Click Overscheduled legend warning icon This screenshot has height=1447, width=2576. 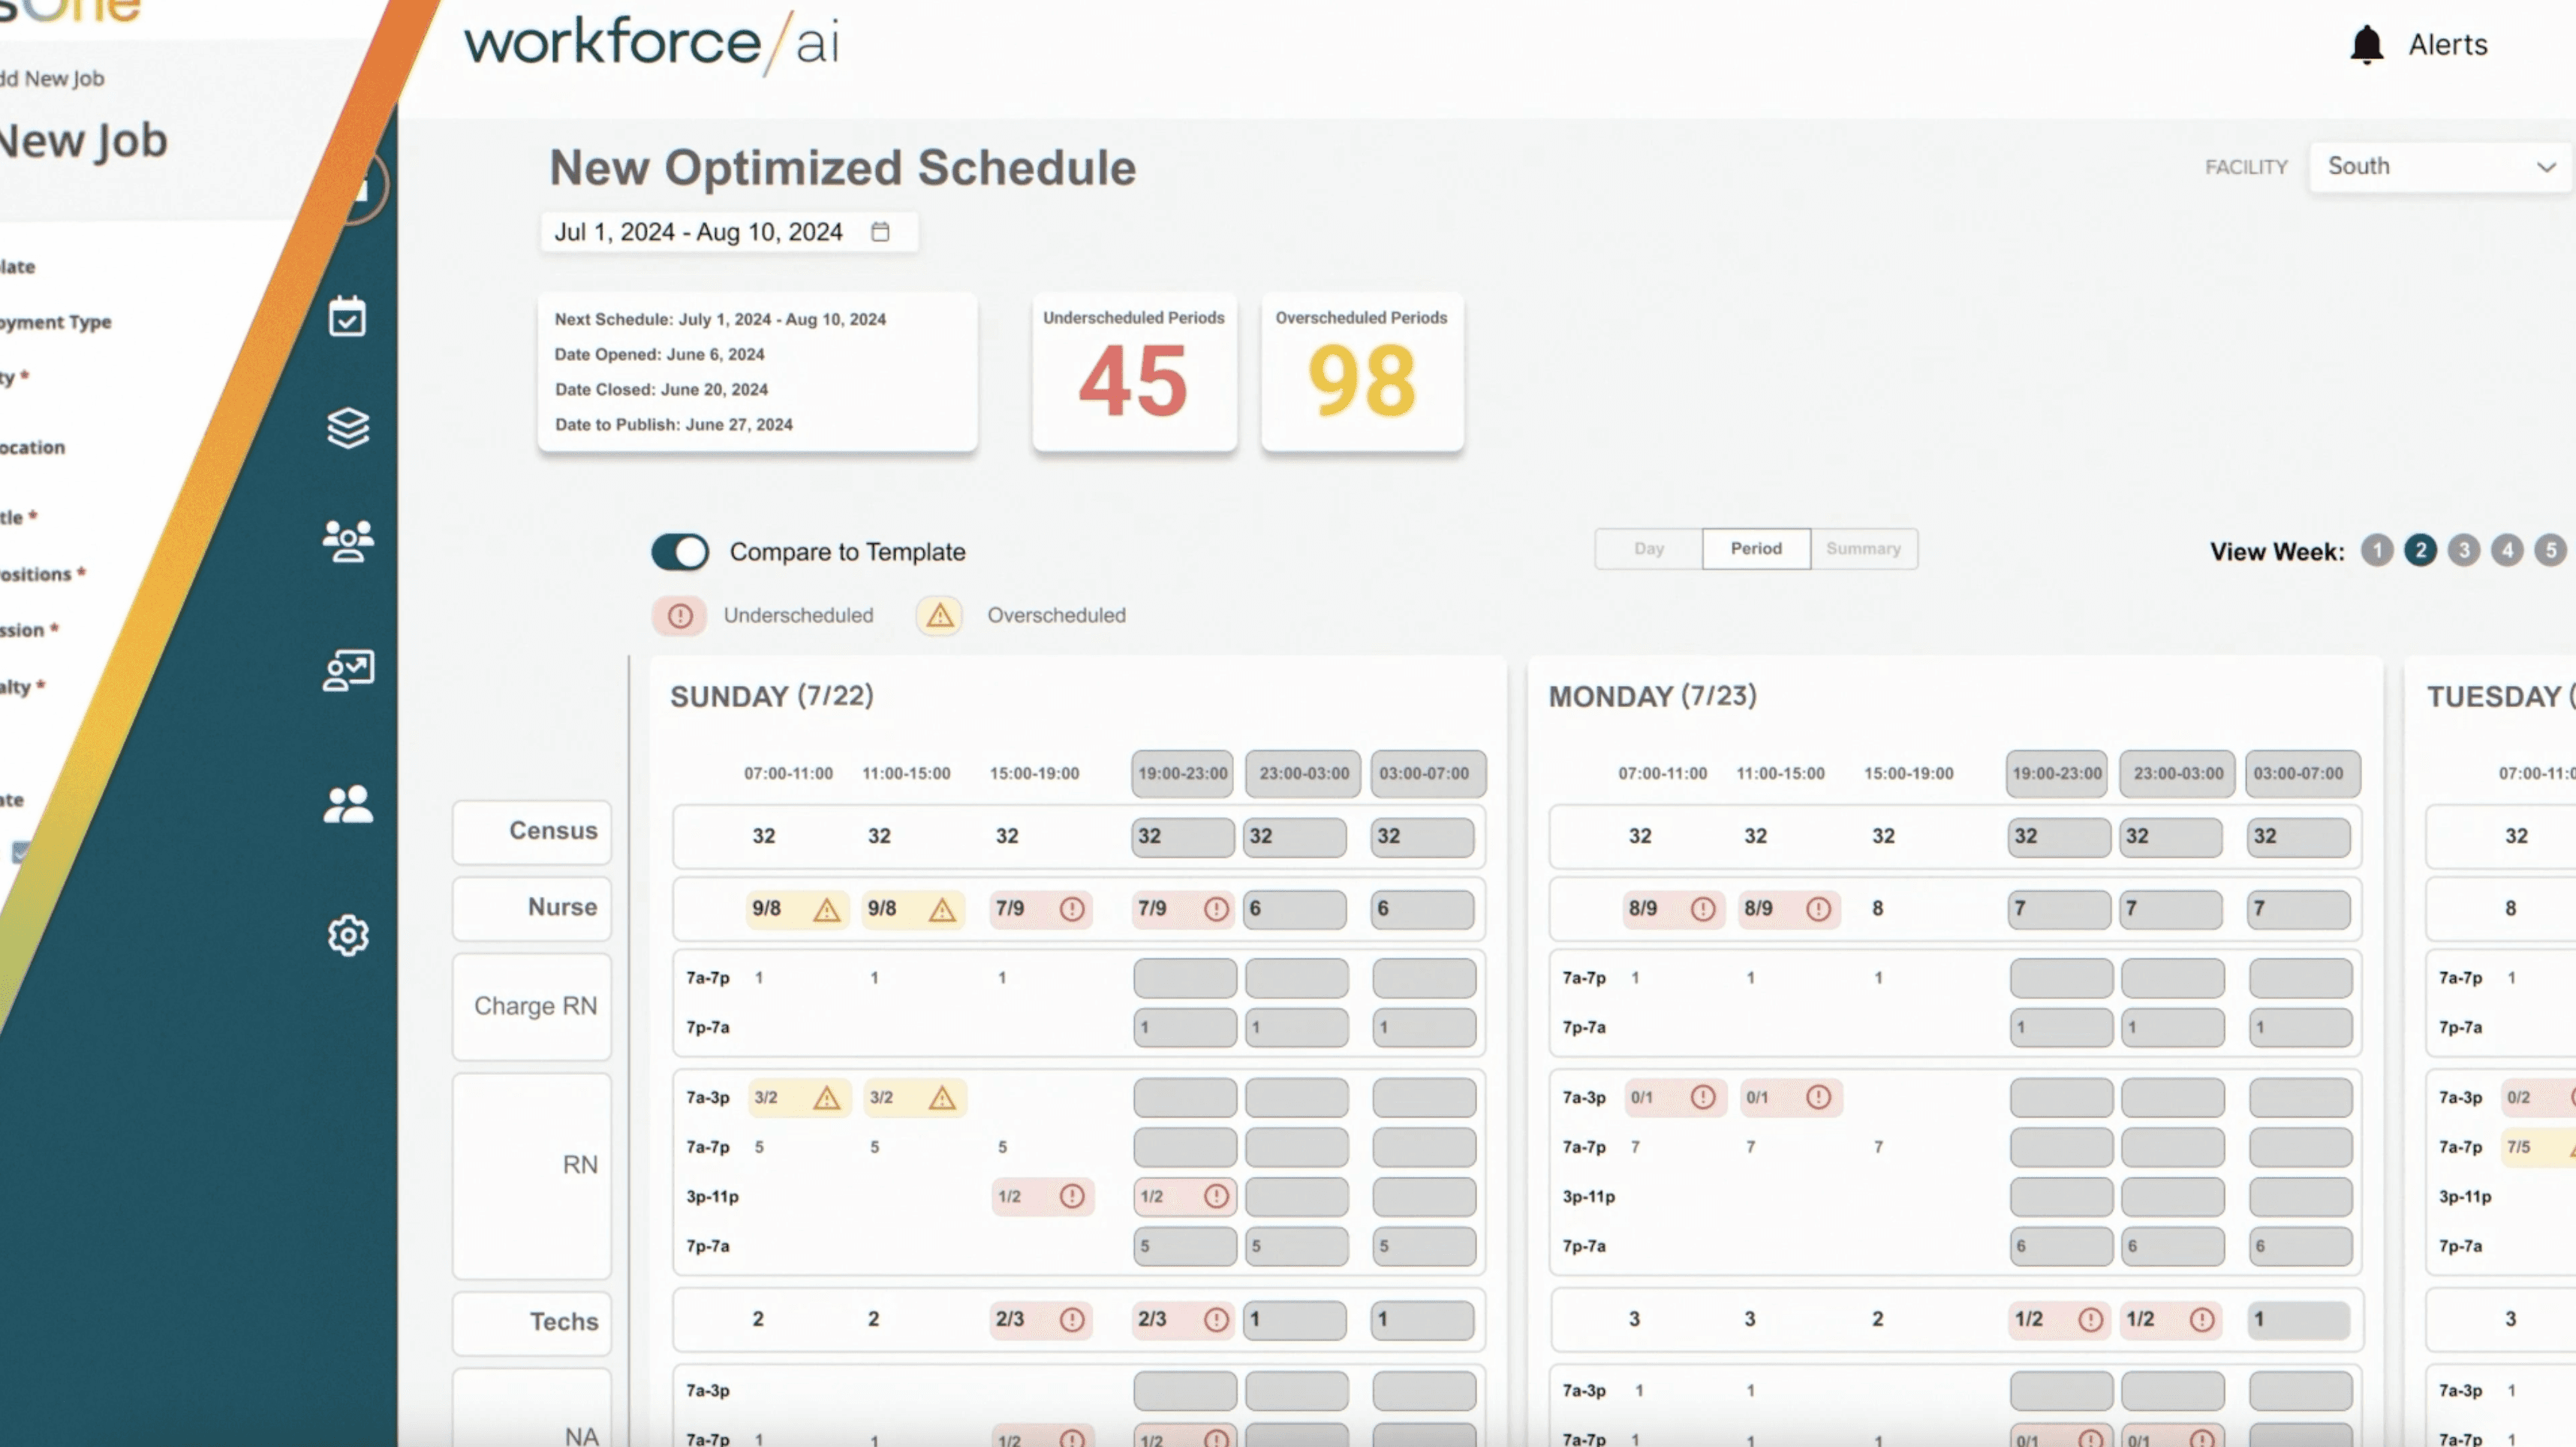(939, 616)
